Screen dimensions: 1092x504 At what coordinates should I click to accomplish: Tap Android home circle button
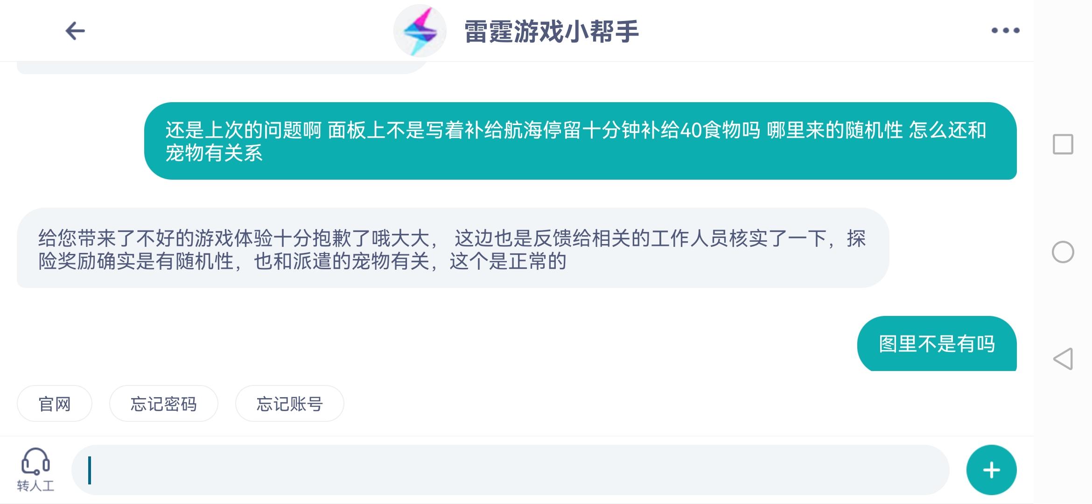(x=1063, y=252)
